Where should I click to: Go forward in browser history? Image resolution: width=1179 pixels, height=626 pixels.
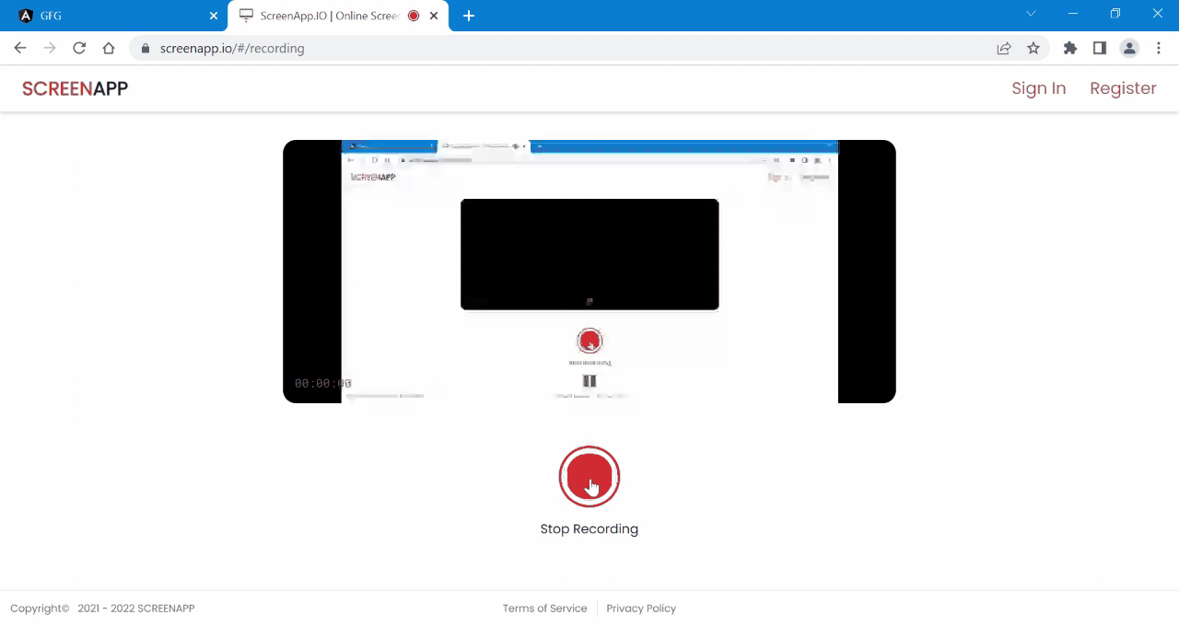[x=50, y=48]
